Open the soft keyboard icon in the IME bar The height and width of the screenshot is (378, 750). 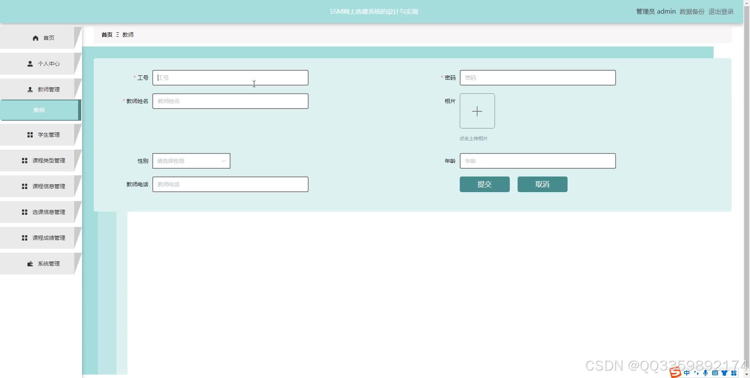715,373
